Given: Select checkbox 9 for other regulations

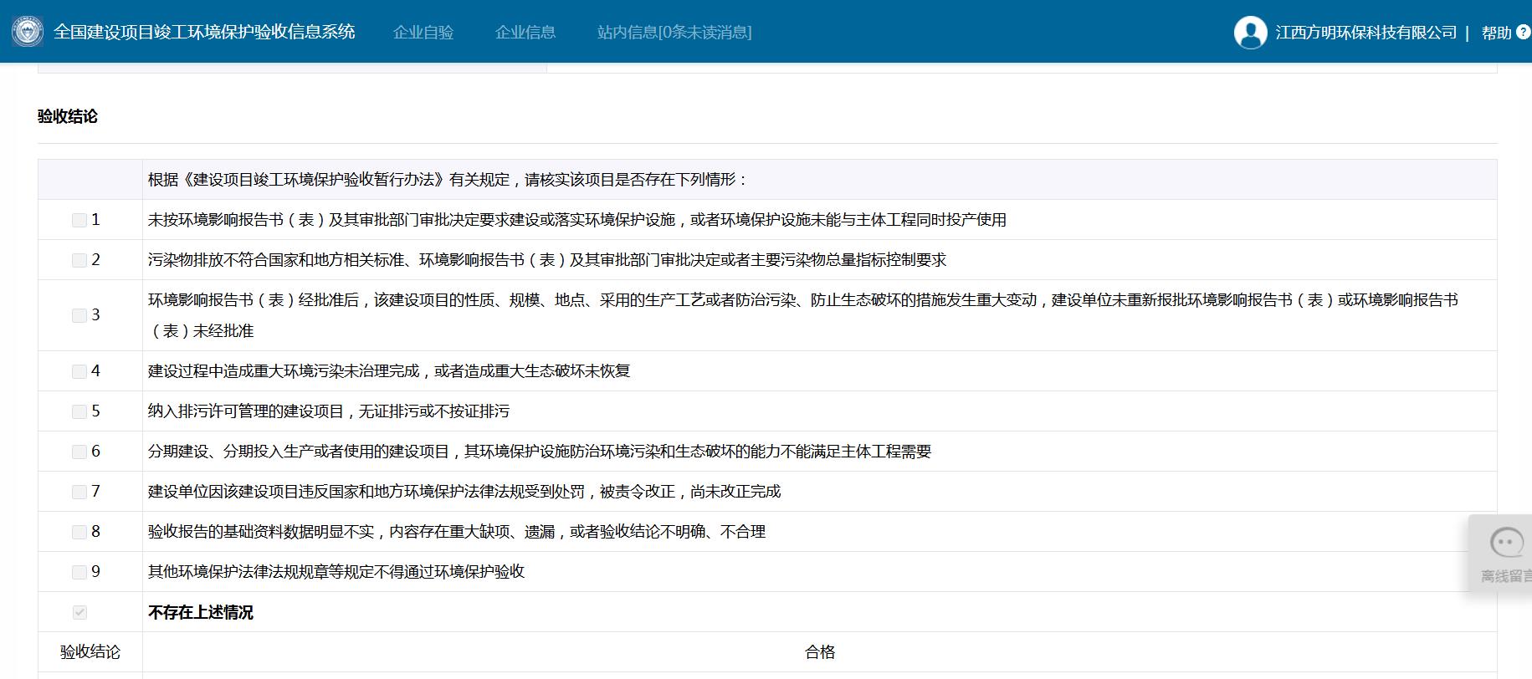Looking at the screenshot, I should (79, 572).
